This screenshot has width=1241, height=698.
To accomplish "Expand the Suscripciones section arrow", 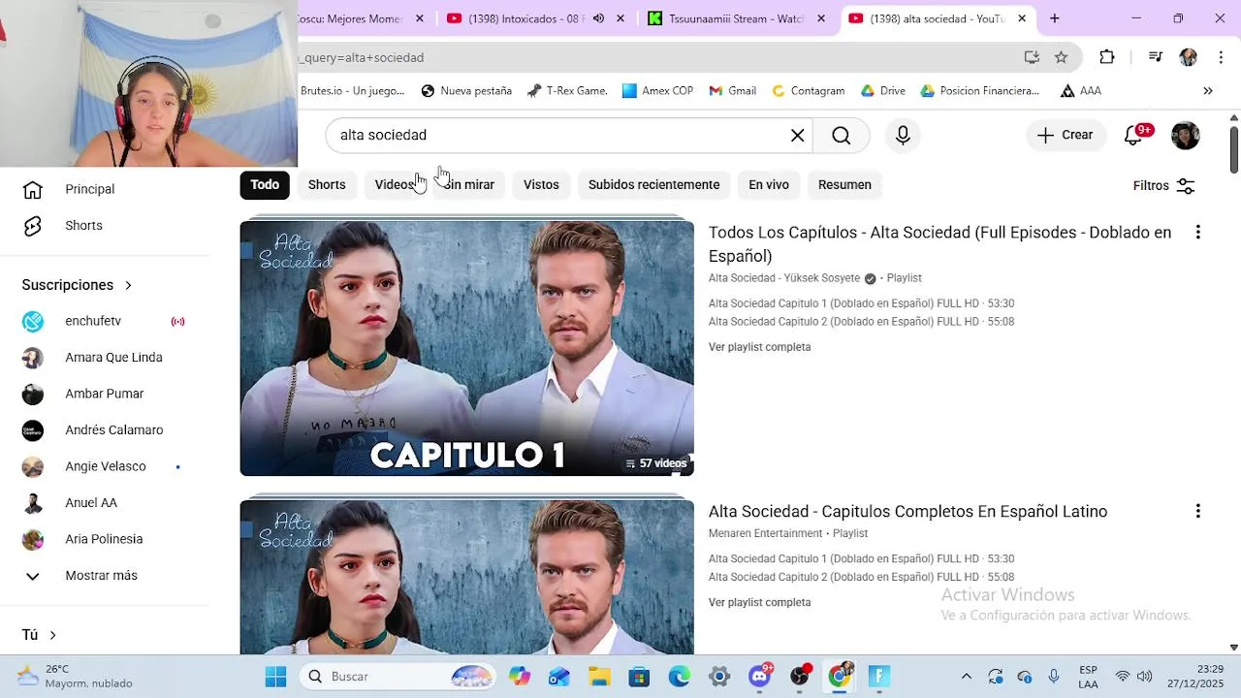I will [x=128, y=285].
